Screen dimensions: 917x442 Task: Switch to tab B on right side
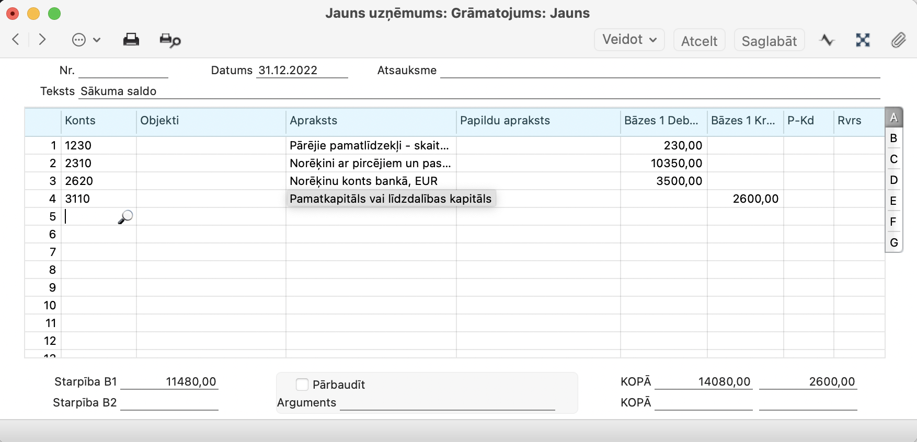[893, 138]
